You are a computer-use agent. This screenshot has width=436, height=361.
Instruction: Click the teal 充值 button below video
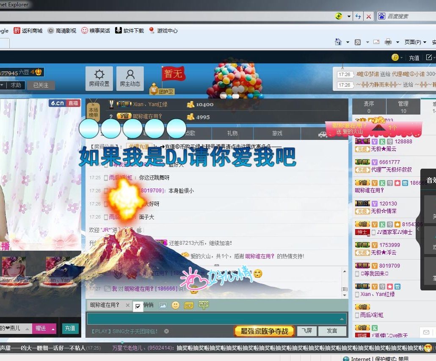(x=70, y=328)
